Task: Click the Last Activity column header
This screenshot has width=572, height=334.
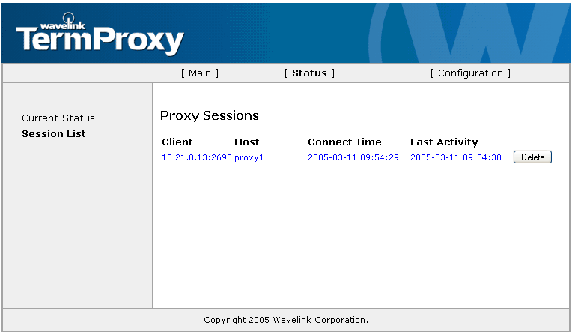Action: click(444, 142)
